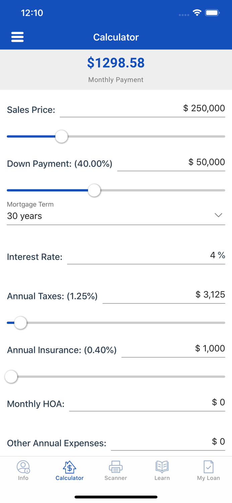Click the Interest Rate input field
Screen dimensions: 232x503
(x=147, y=257)
